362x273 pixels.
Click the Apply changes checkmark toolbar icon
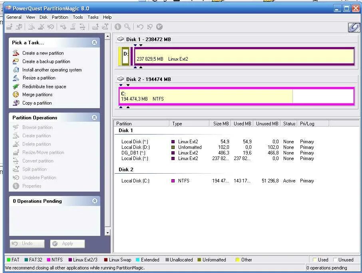(x=159, y=27)
